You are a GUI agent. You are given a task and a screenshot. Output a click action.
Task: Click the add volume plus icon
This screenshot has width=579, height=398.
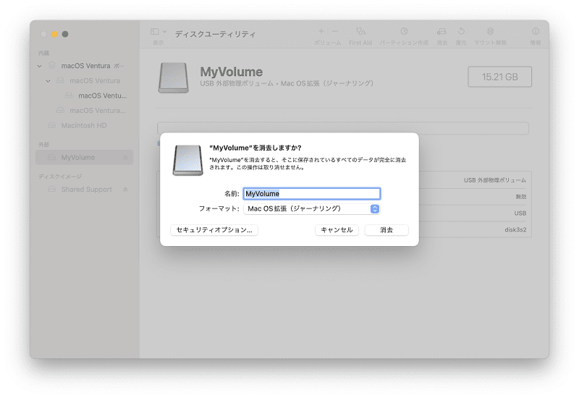coord(321,31)
